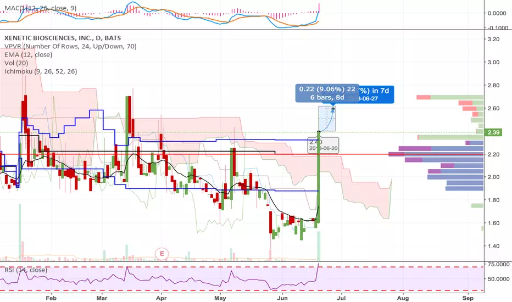Click the 2.20 price axis label
Screen dimensions: 512x302
493,154
